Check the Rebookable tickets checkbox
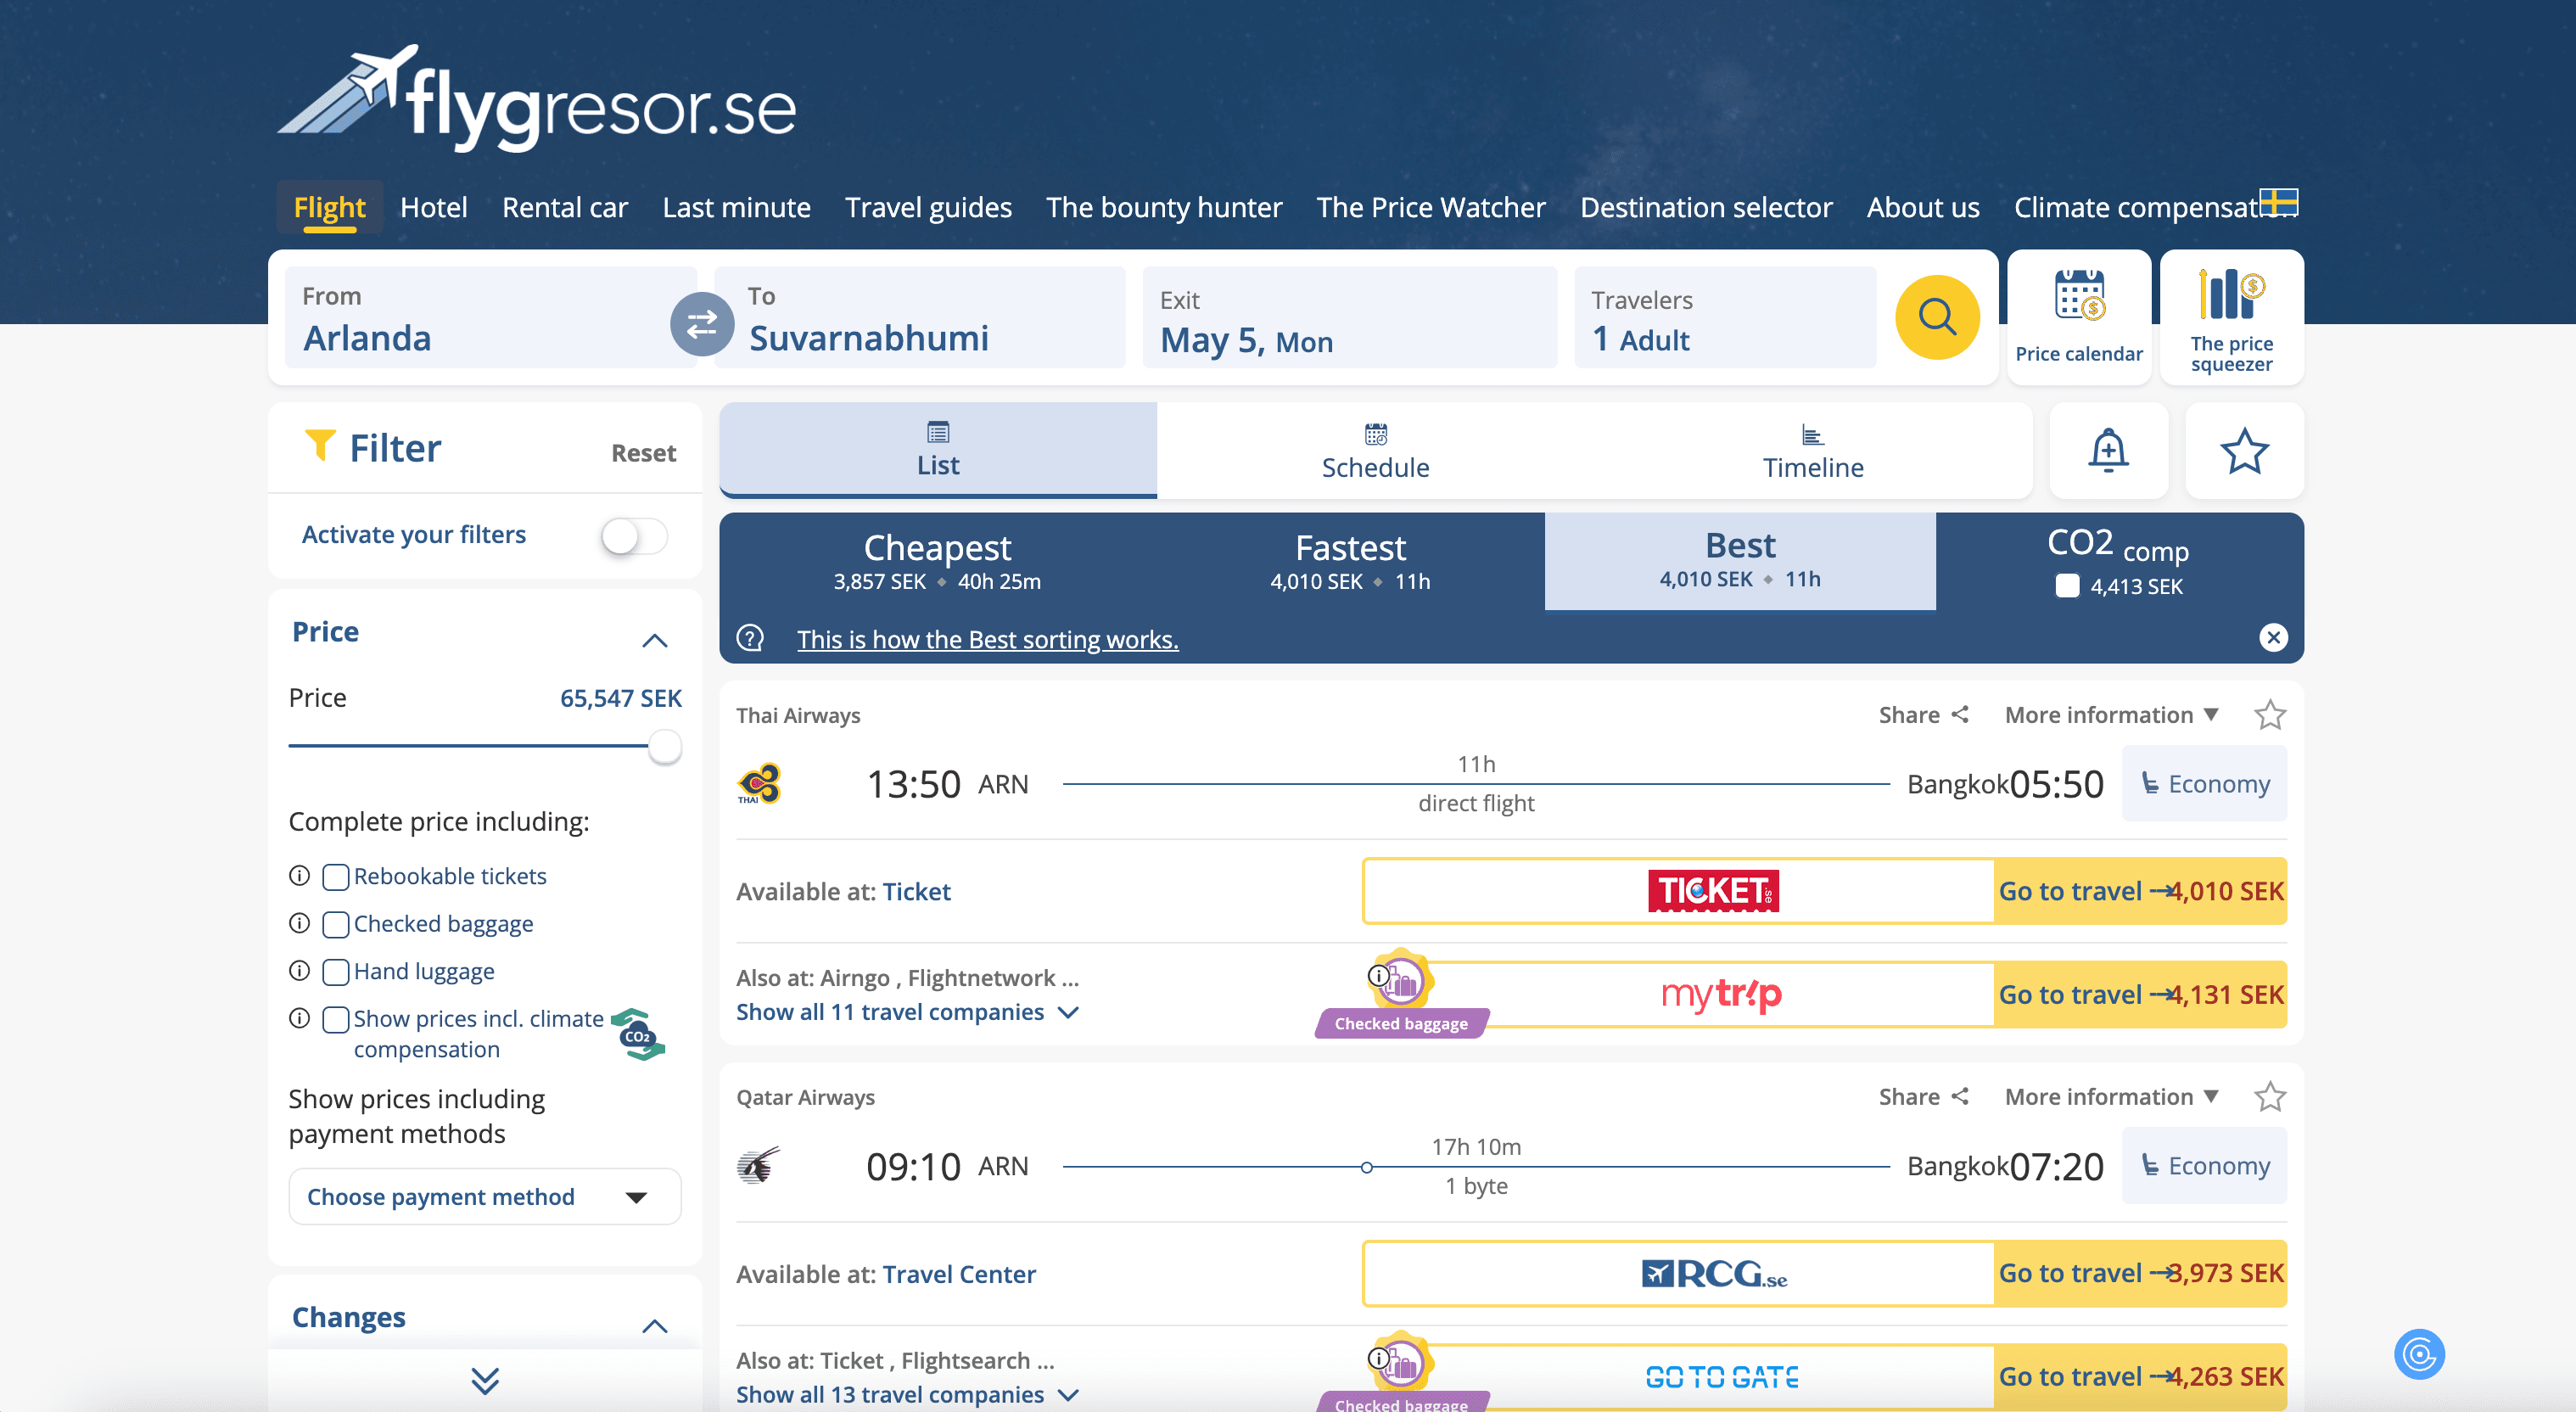Image resolution: width=2576 pixels, height=1412 pixels. 336,877
